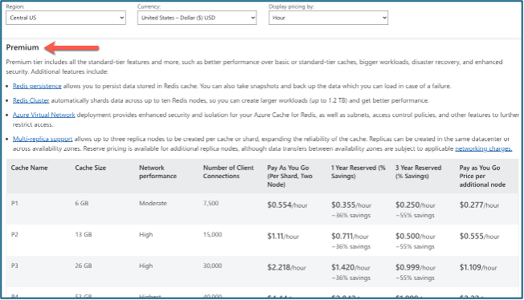Viewport: 524px width, 300px height.
Task: Click the 26 GB cache size cell
Action: (x=84, y=266)
